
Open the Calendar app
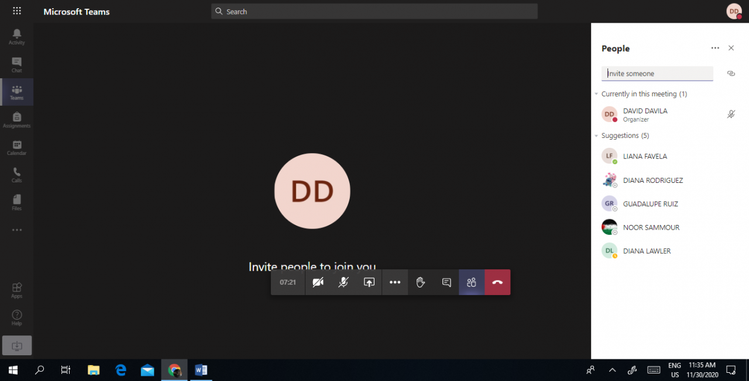16,147
